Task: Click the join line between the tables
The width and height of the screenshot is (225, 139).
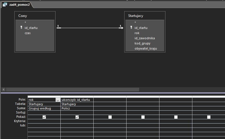Action: [90, 28]
